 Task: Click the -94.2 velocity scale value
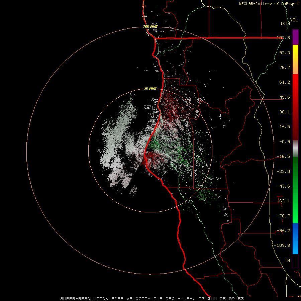pyautogui.click(x=283, y=231)
